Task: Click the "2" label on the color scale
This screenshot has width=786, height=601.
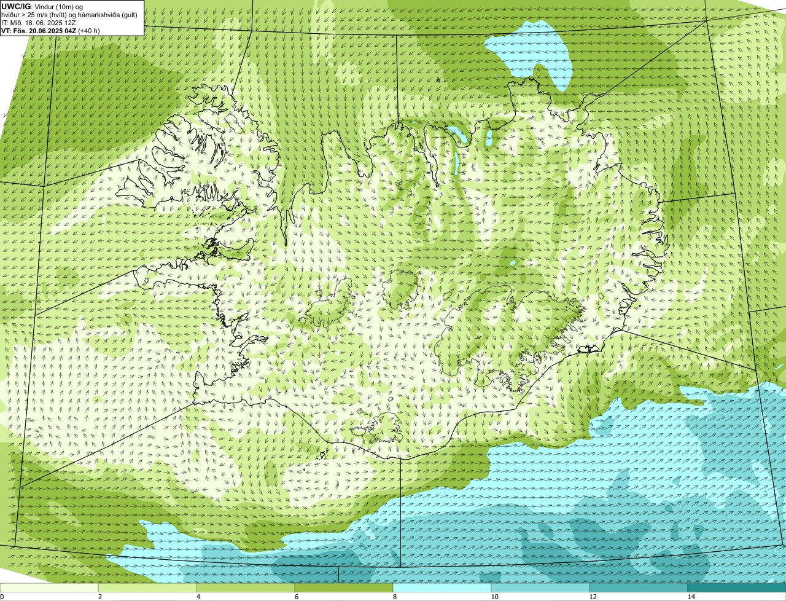Action: click(99, 597)
